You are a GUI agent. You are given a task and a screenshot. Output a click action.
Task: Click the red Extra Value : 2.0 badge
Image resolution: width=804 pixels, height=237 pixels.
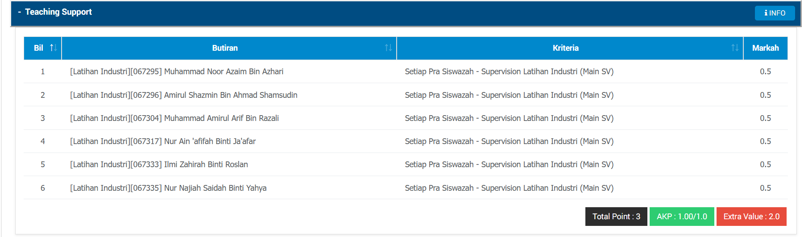pos(751,217)
